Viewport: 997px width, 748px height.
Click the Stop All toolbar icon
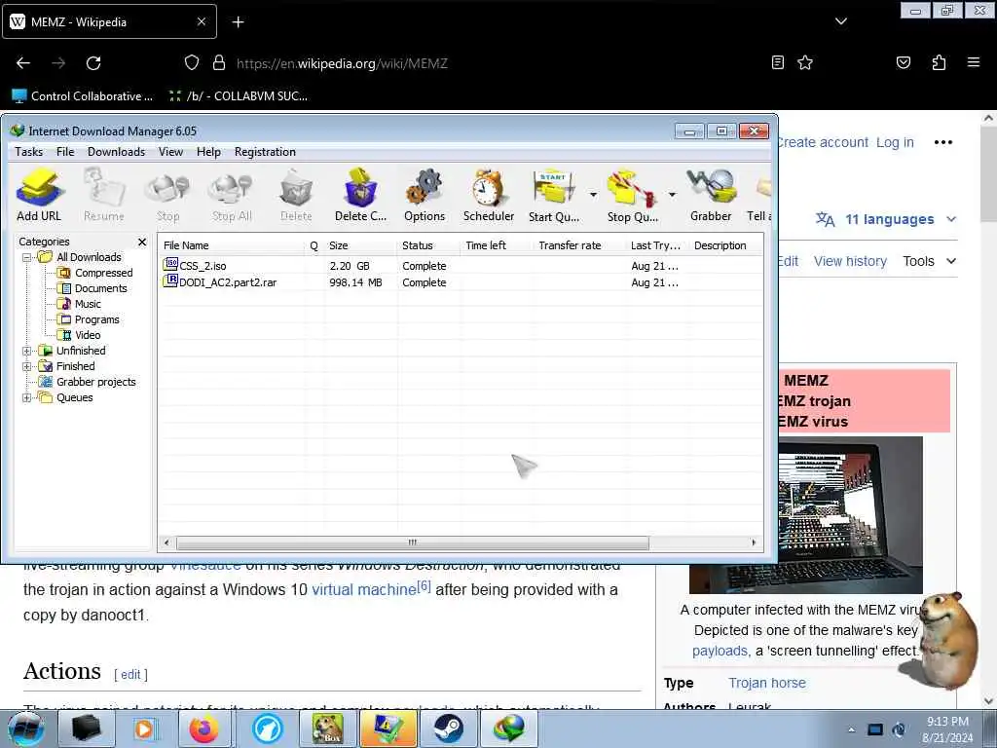click(232, 195)
